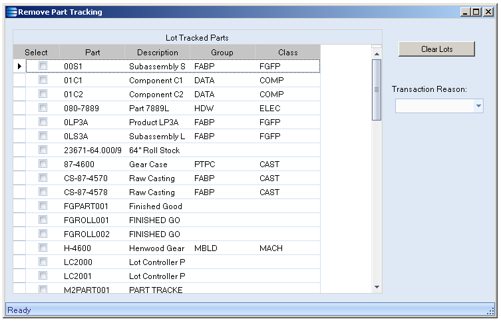This screenshot has width=501, height=321.
Task: Enable the checkbox for FGROLL002
Action: pos(43,234)
